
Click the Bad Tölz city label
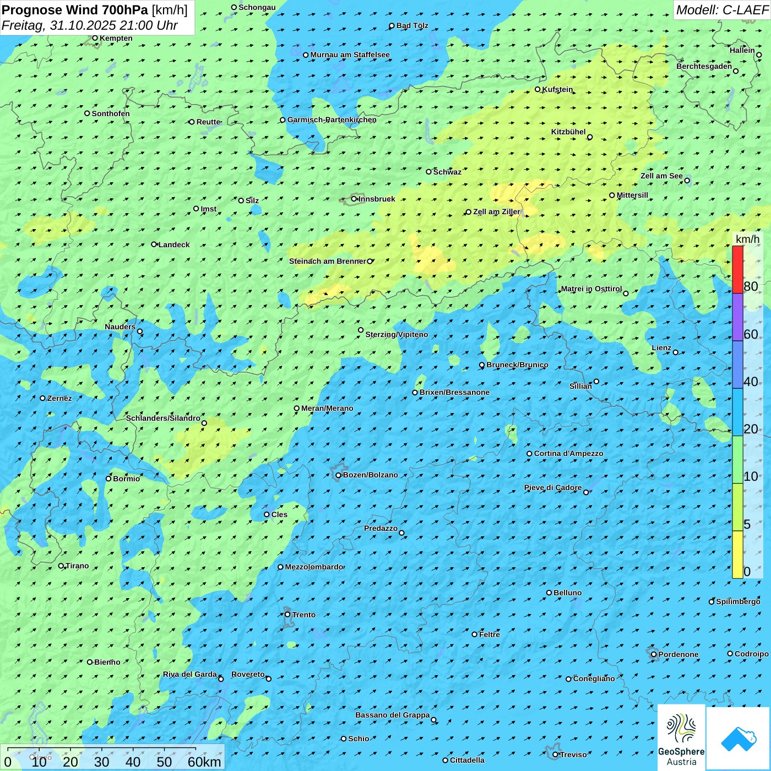[412, 25]
